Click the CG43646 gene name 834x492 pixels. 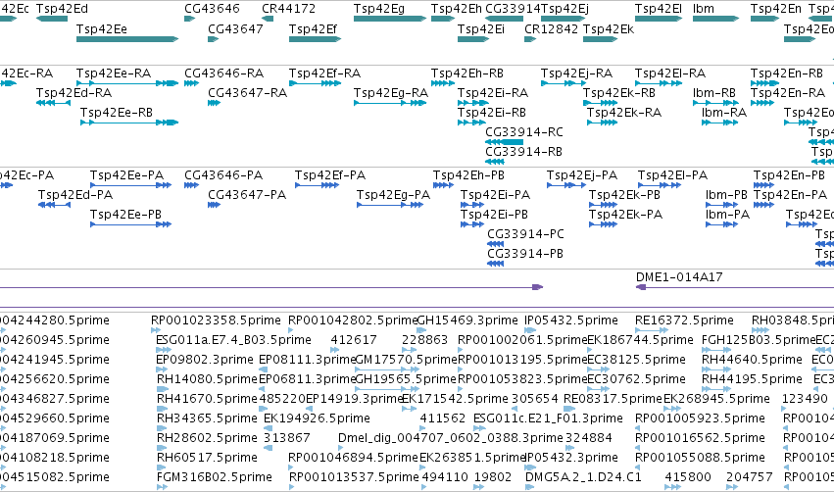212,9
